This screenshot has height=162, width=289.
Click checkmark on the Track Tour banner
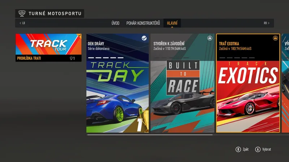coord(79,35)
